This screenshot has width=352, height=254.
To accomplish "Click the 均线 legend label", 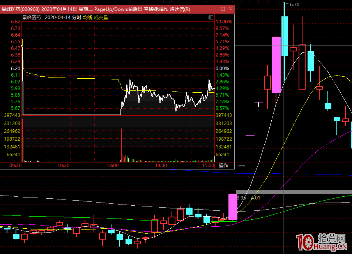I will tap(88, 18).
